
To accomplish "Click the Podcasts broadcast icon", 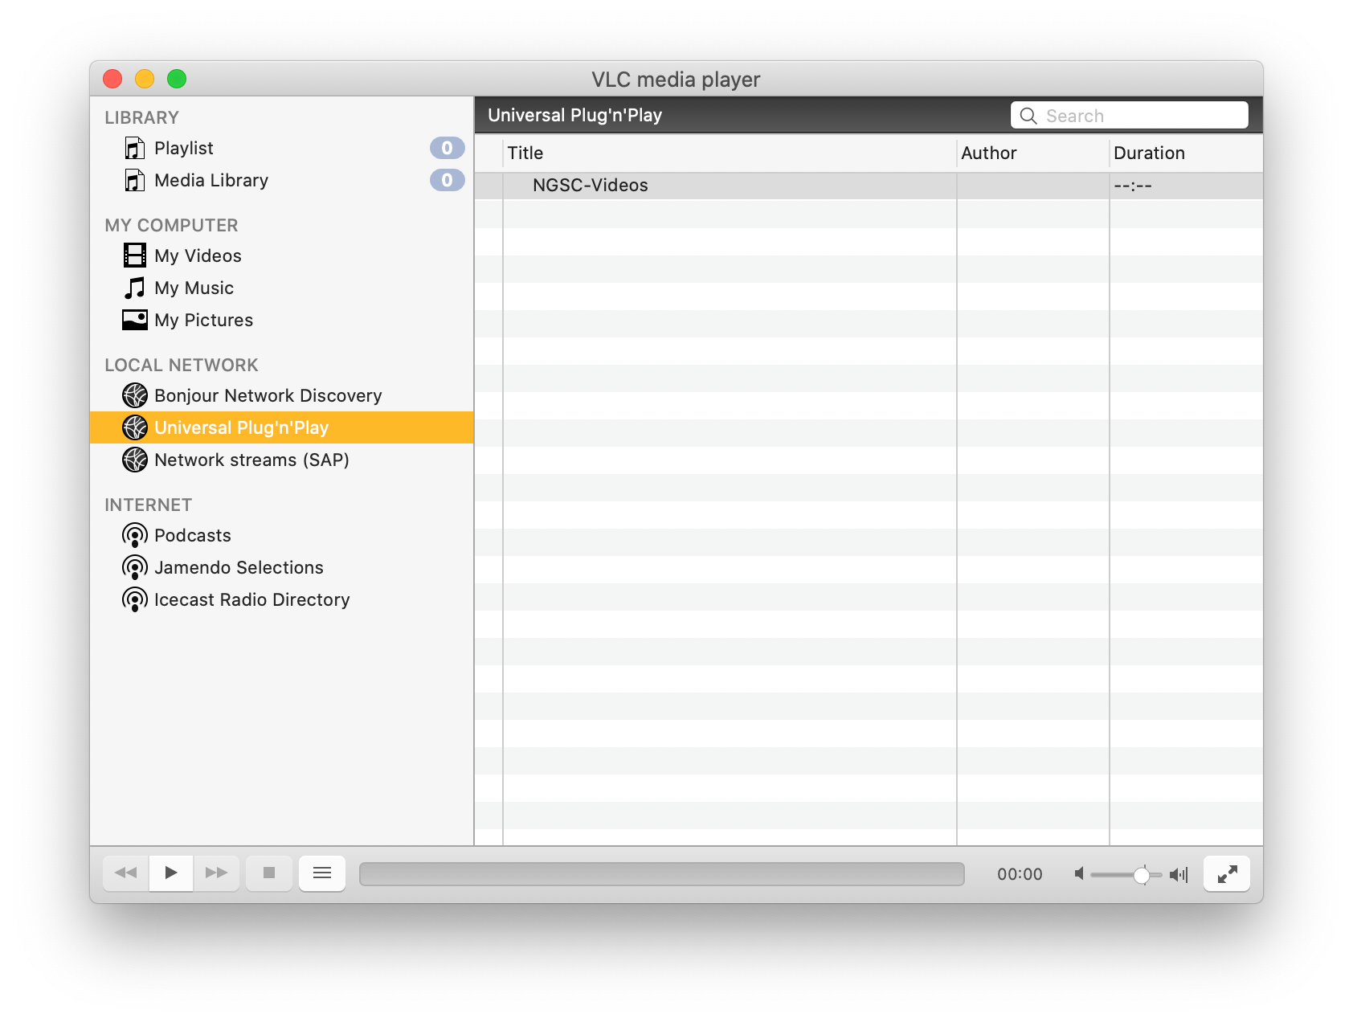I will point(134,535).
